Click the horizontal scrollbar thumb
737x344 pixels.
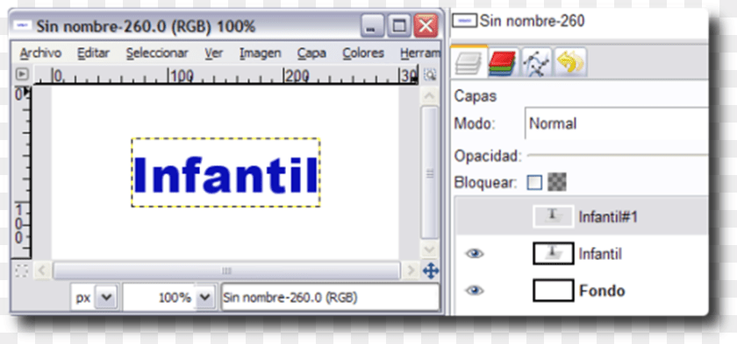226,270
